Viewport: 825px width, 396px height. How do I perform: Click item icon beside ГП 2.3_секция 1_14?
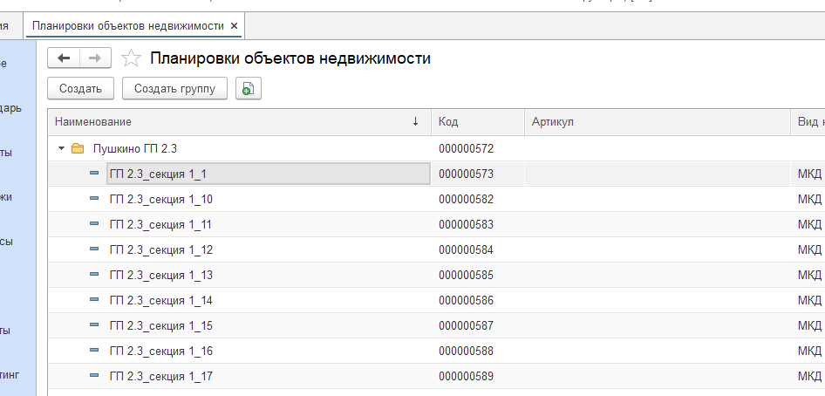pyautogui.click(x=94, y=301)
